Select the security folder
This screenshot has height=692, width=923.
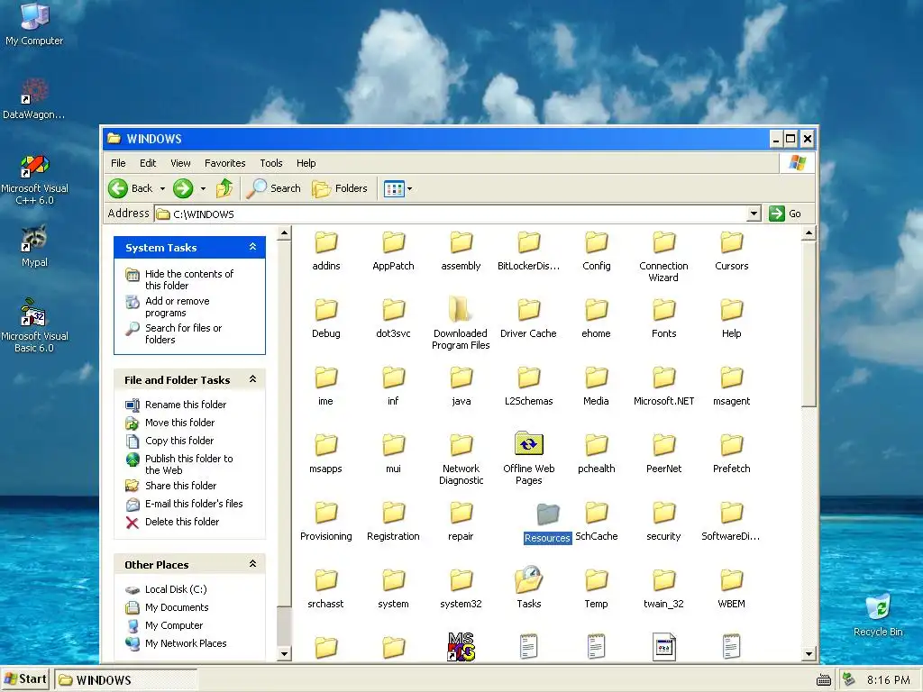pos(664,522)
